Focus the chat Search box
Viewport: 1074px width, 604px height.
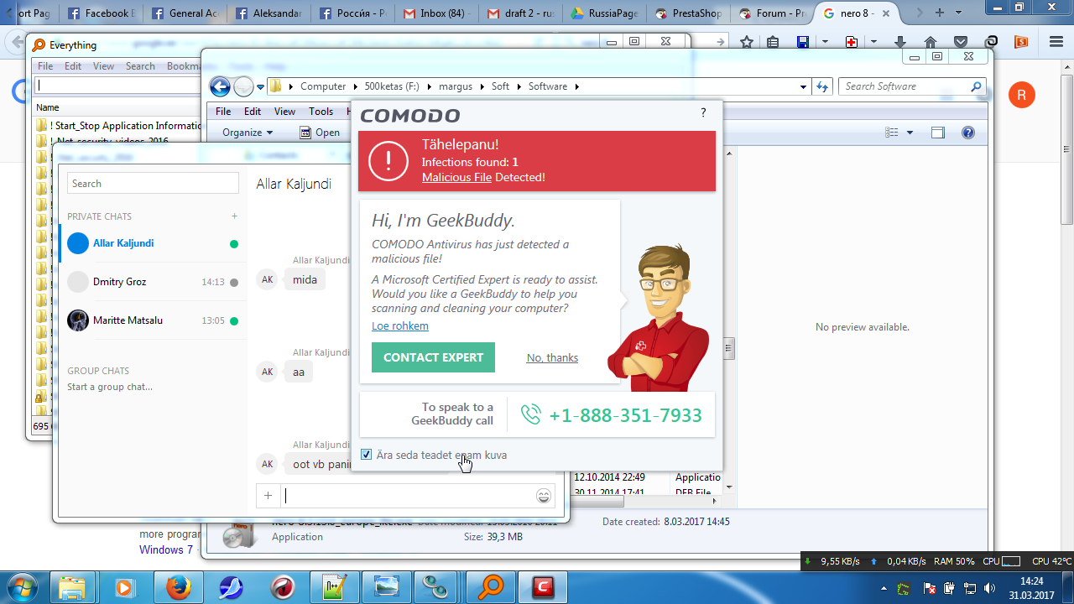154,184
